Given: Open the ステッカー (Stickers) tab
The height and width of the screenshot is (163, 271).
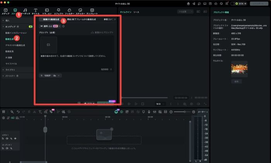Looking at the screenshot, I should [x=81, y=11].
